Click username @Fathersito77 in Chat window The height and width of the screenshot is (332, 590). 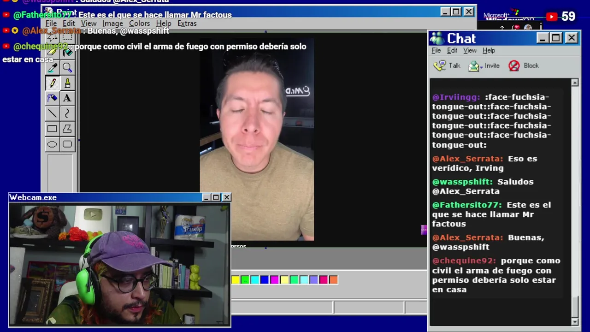coord(467,205)
